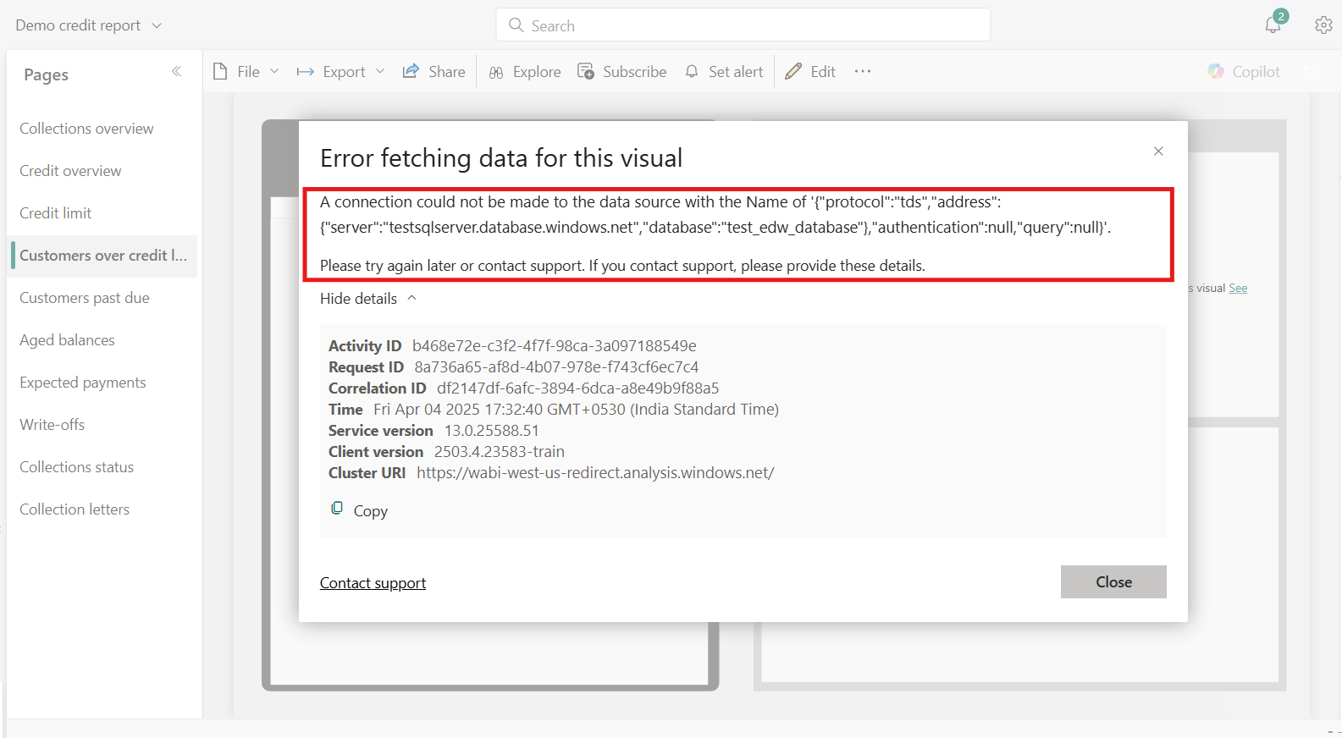Open the Collections overview page
Image resolution: width=1342 pixels, height=738 pixels.
[x=86, y=129]
